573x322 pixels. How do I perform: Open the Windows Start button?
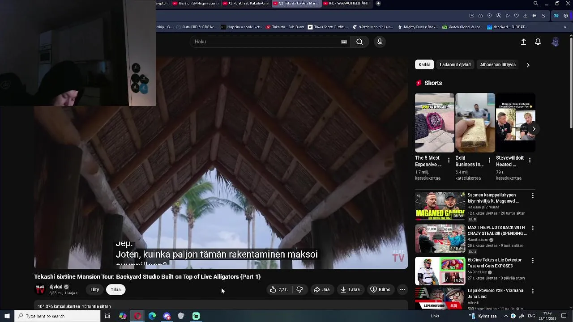7,316
